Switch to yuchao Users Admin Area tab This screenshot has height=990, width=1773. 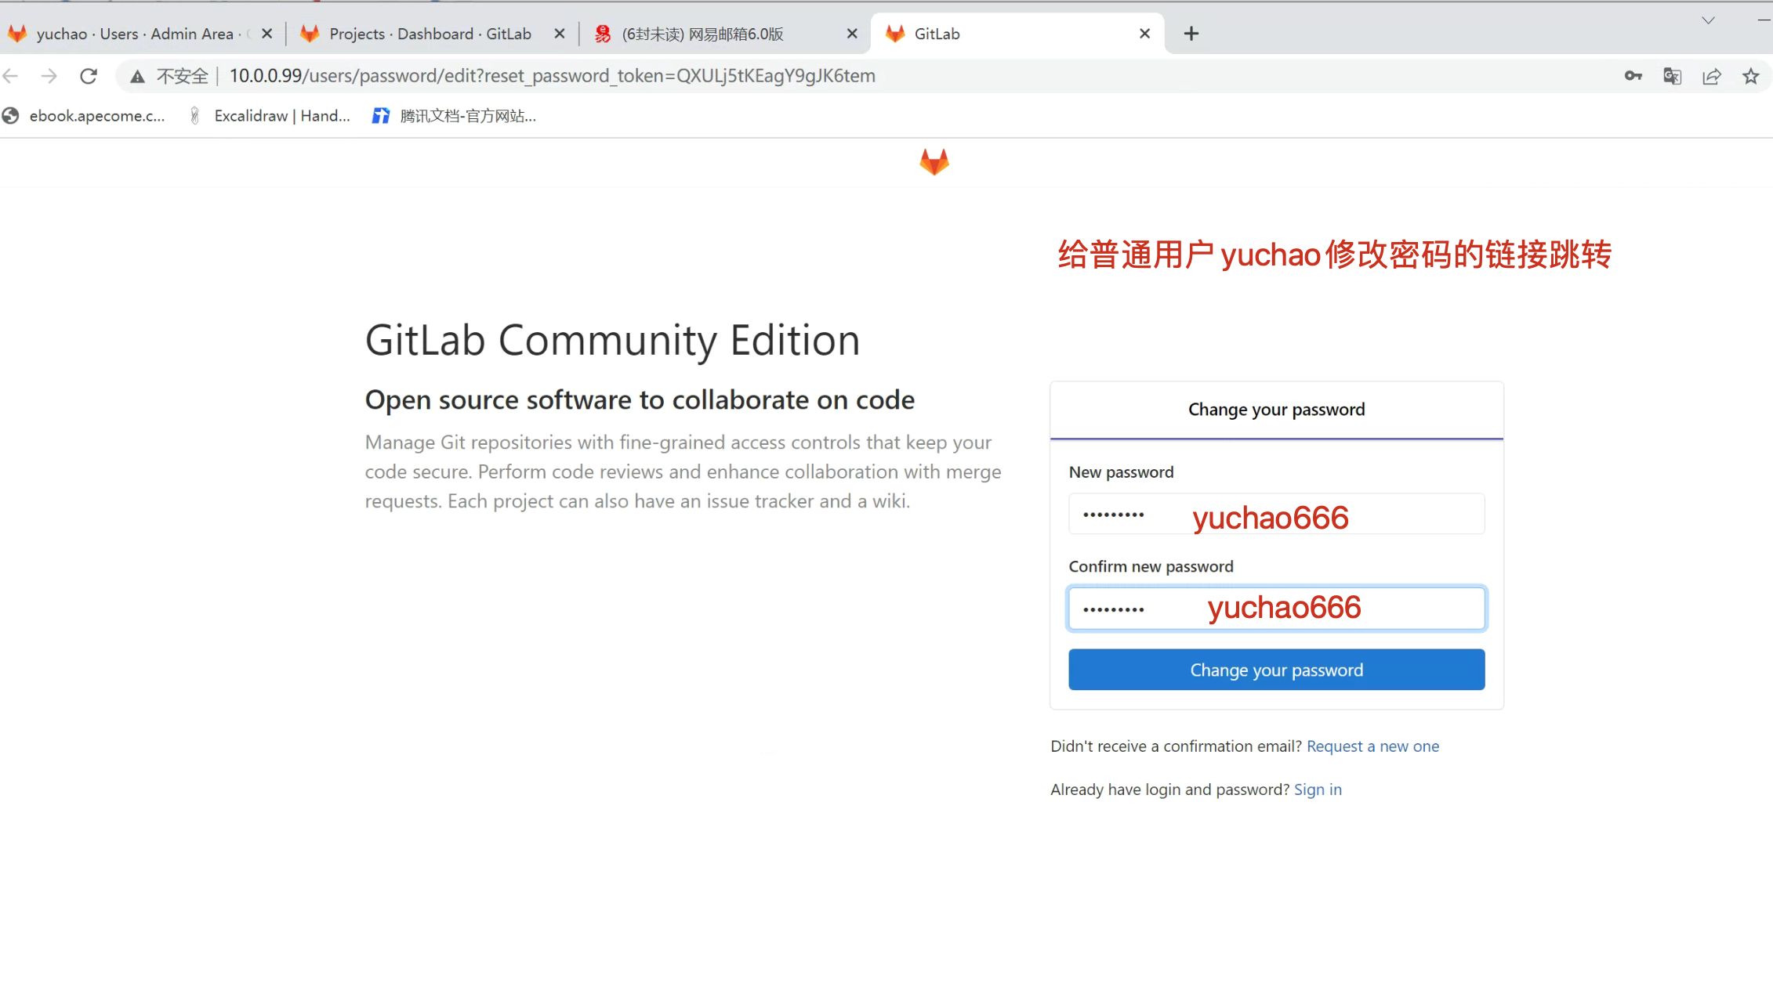pos(133,34)
